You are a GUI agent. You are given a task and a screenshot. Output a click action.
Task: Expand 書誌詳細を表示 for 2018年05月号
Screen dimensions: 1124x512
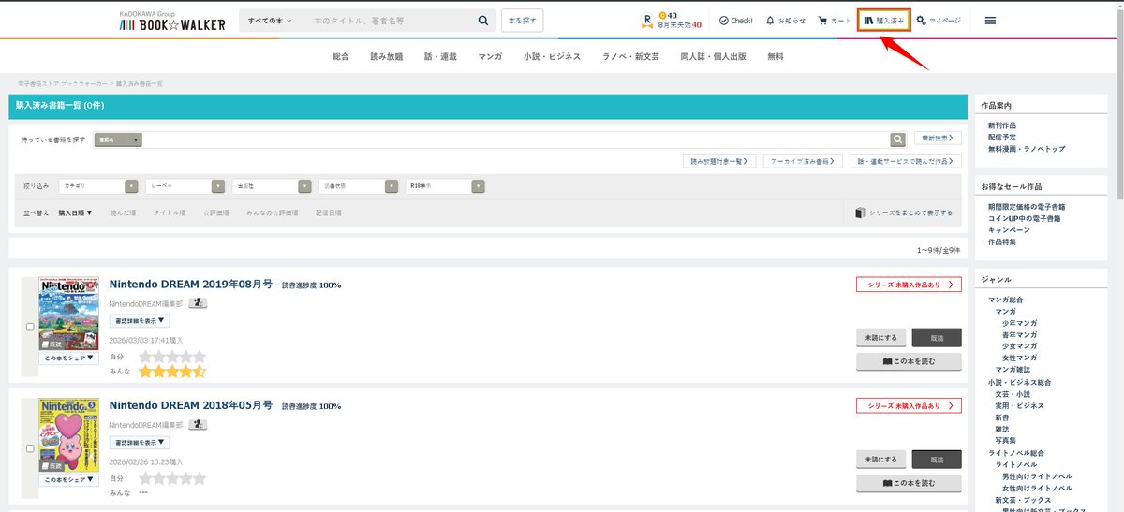[x=140, y=443]
